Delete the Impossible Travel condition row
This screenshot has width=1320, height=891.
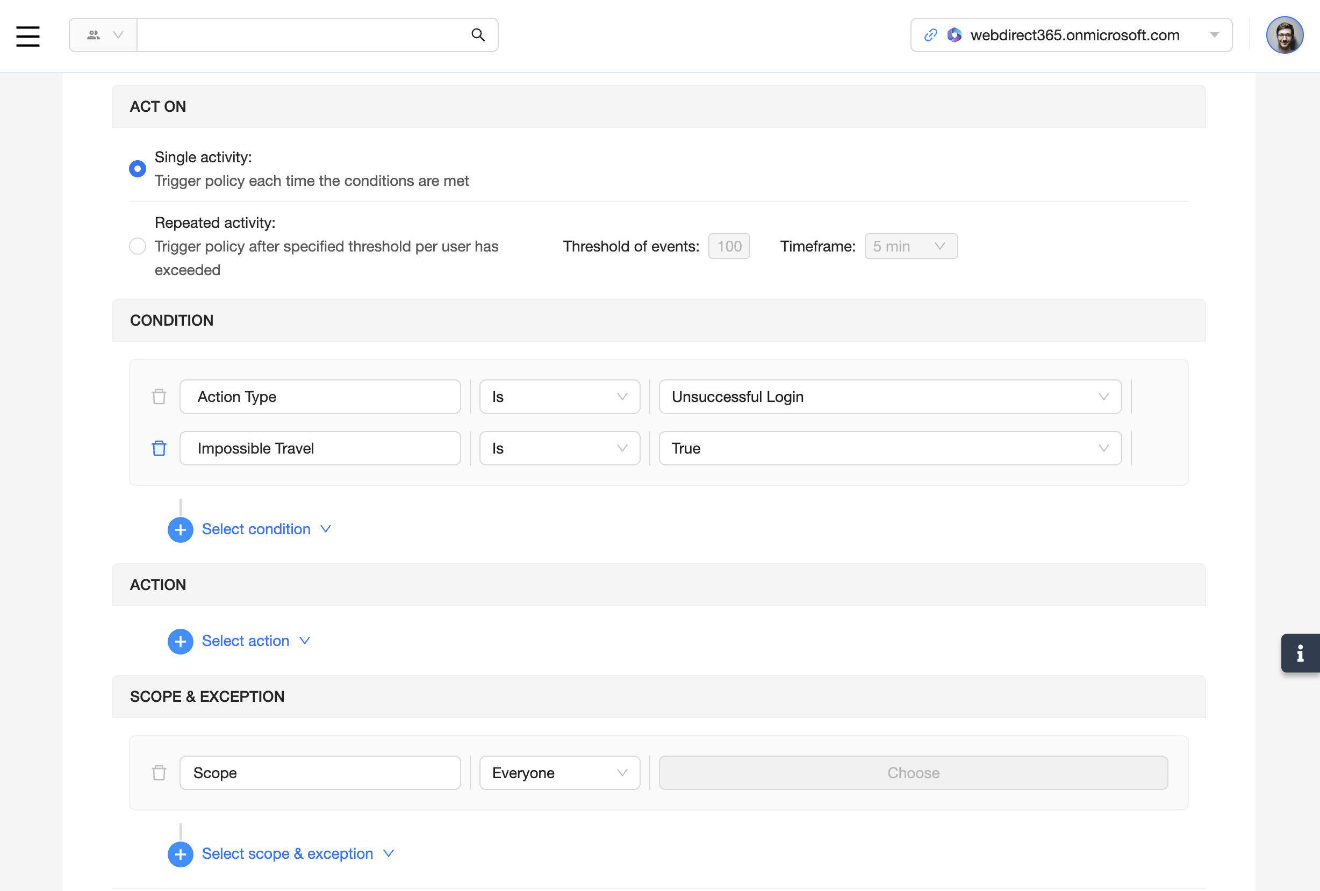tap(159, 448)
